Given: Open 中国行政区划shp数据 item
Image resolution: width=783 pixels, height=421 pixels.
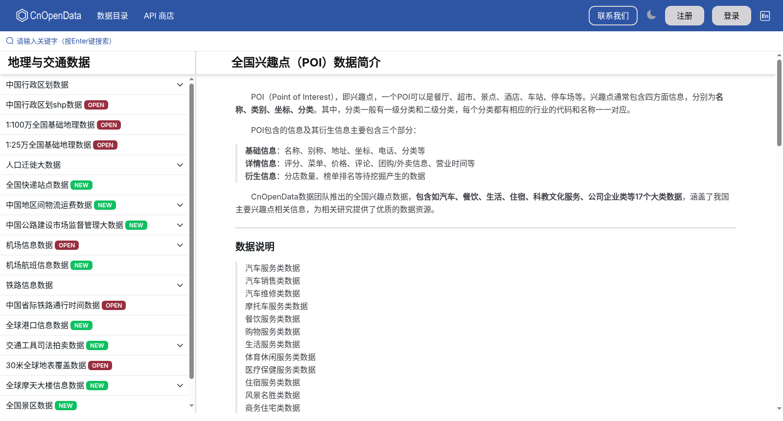Looking at the screenshot, I should click(x=94, y=105).
